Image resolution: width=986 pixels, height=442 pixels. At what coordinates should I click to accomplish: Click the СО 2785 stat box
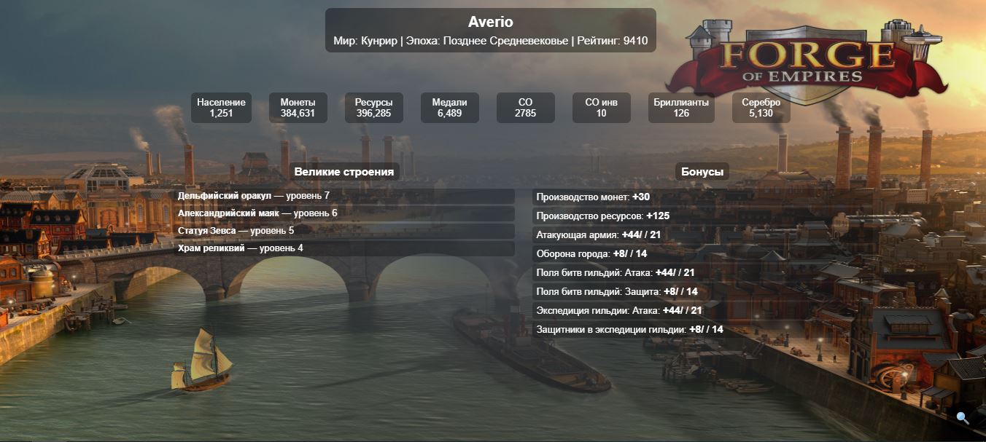point(525,108)
